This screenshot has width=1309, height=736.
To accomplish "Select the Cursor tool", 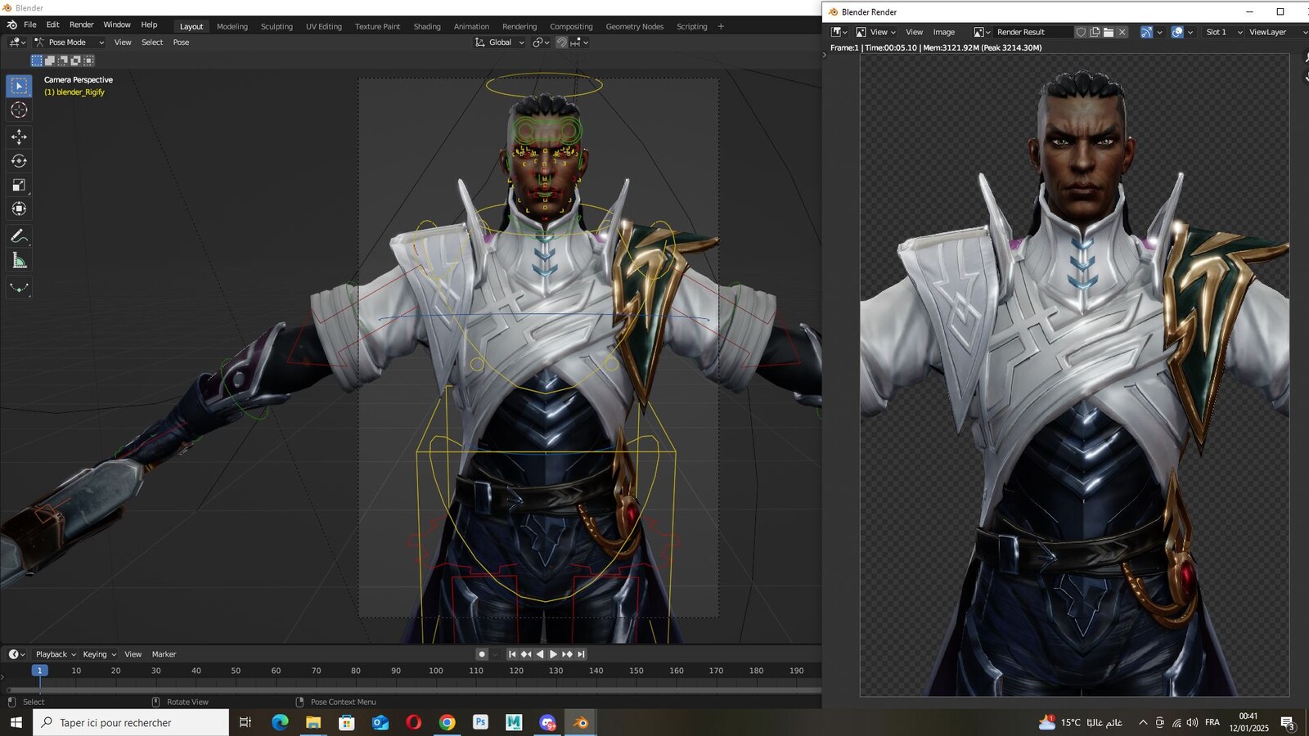I will [19, 110].
